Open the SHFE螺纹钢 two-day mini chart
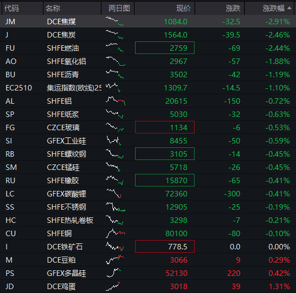The height and width of the screenshot is (293, 296). 115,154
